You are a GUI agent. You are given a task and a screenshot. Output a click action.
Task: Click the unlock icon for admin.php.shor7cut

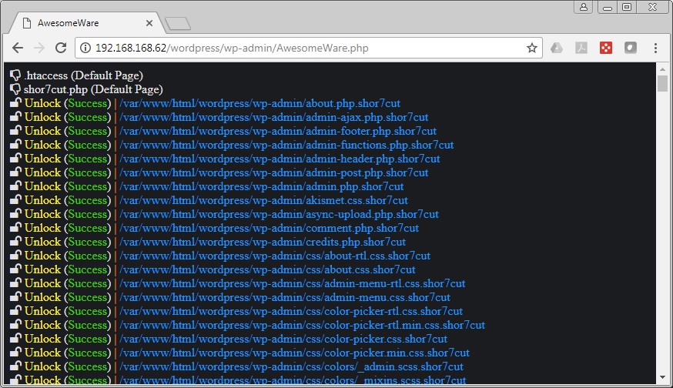(16, 186)
